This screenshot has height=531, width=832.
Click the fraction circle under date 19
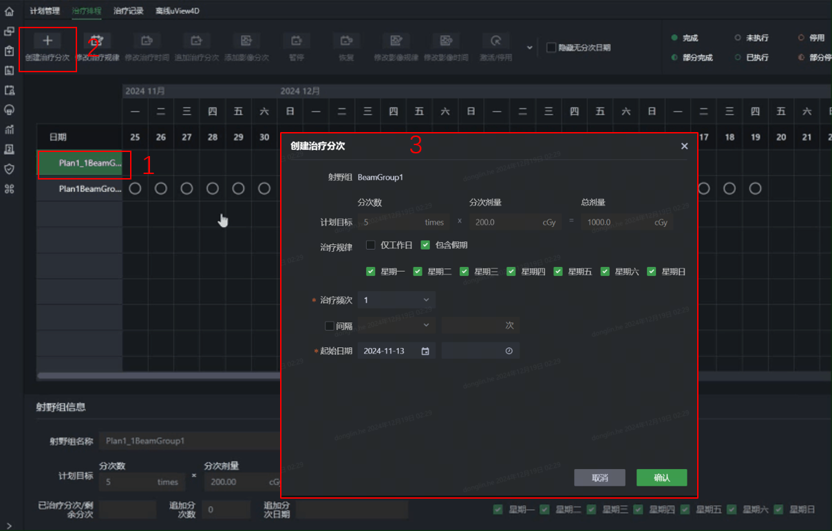click(756, 188)
